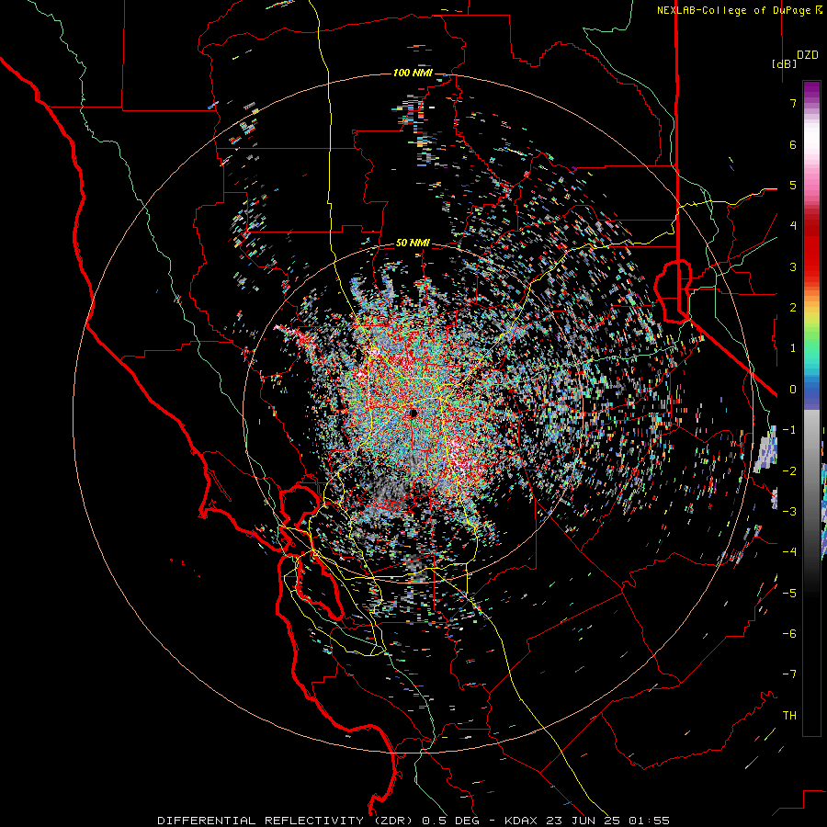
Task: Click the 50 NMI range ring label
Action: 413,243
